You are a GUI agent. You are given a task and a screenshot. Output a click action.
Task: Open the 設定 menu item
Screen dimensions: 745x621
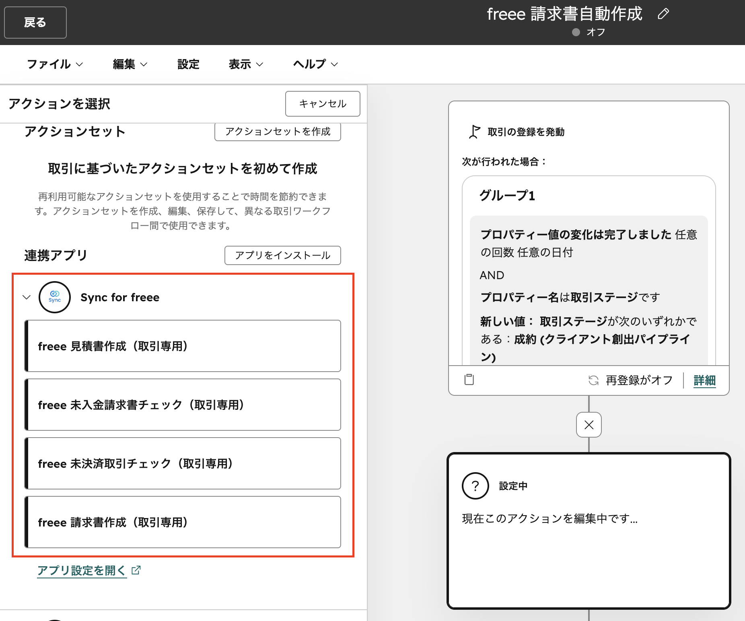pos(188,64)
